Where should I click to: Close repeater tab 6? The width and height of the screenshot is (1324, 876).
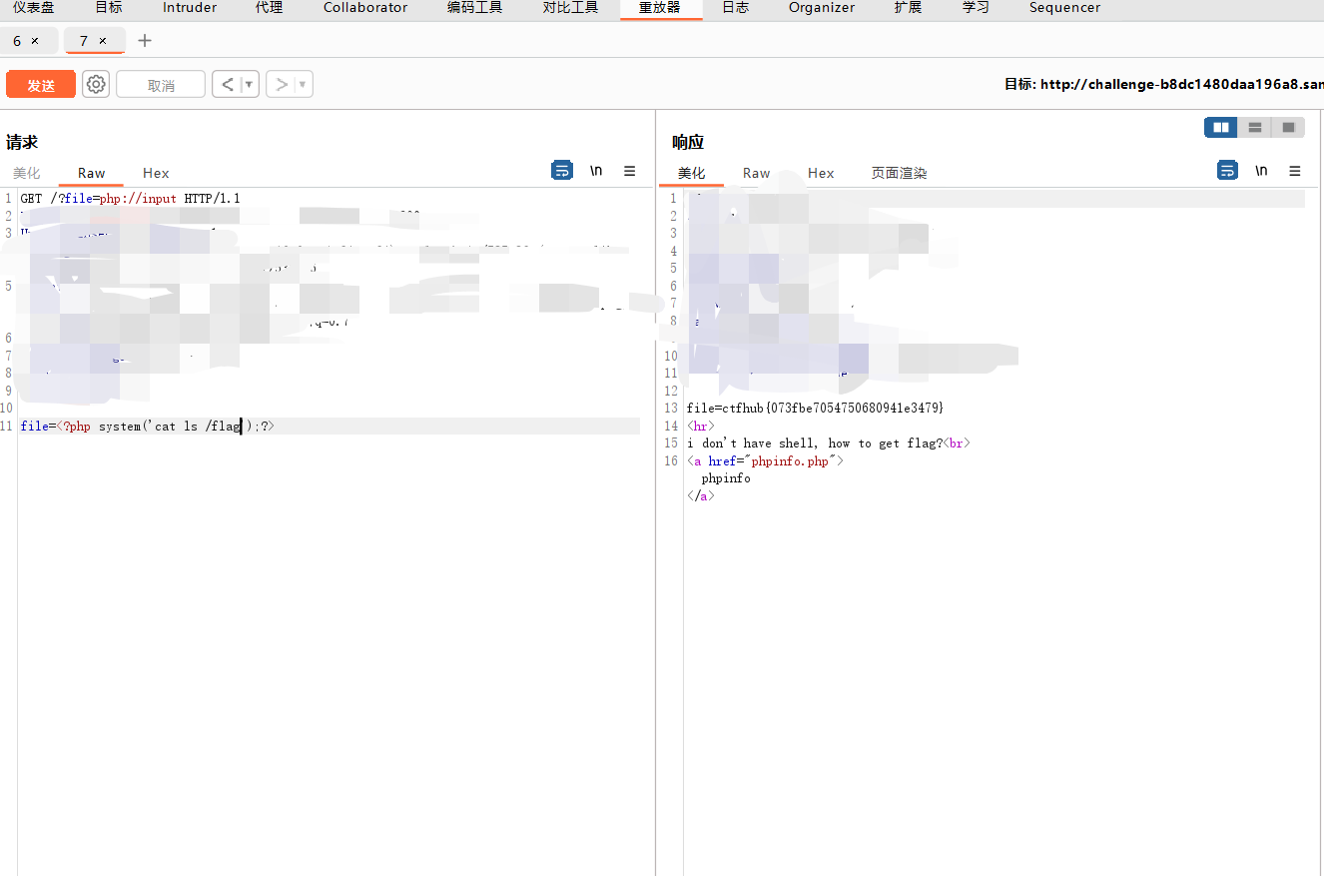point(35,41)
